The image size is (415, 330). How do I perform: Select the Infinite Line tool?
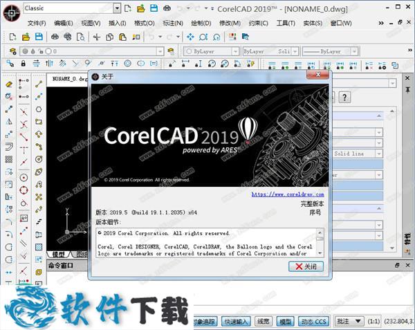[39, 97]
